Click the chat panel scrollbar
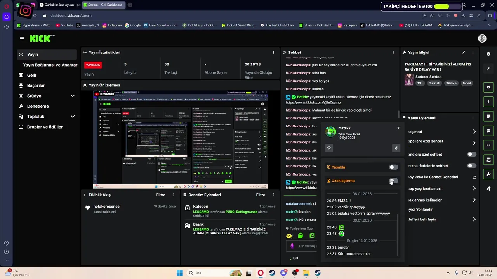 pos(399,114)
